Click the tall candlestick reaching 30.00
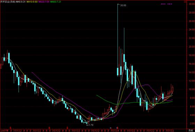Screen dimensions: 195x132 [118, 40]
